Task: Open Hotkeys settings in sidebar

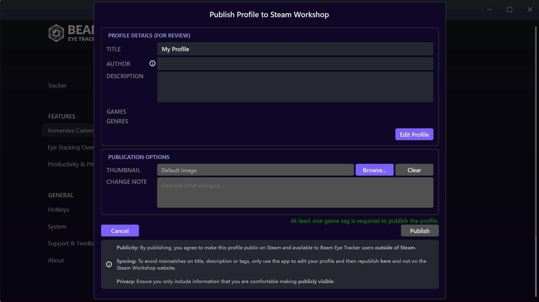Action: (x=58, y=210)
